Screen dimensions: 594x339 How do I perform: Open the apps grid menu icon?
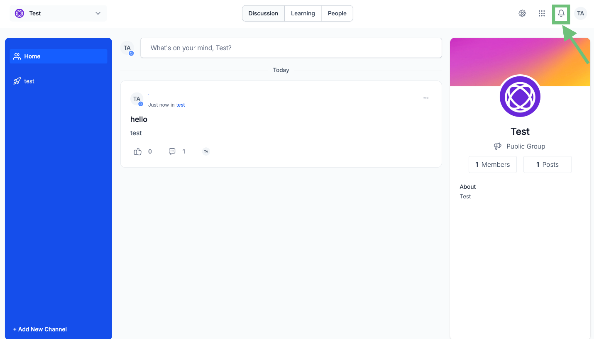coord(542,13)
